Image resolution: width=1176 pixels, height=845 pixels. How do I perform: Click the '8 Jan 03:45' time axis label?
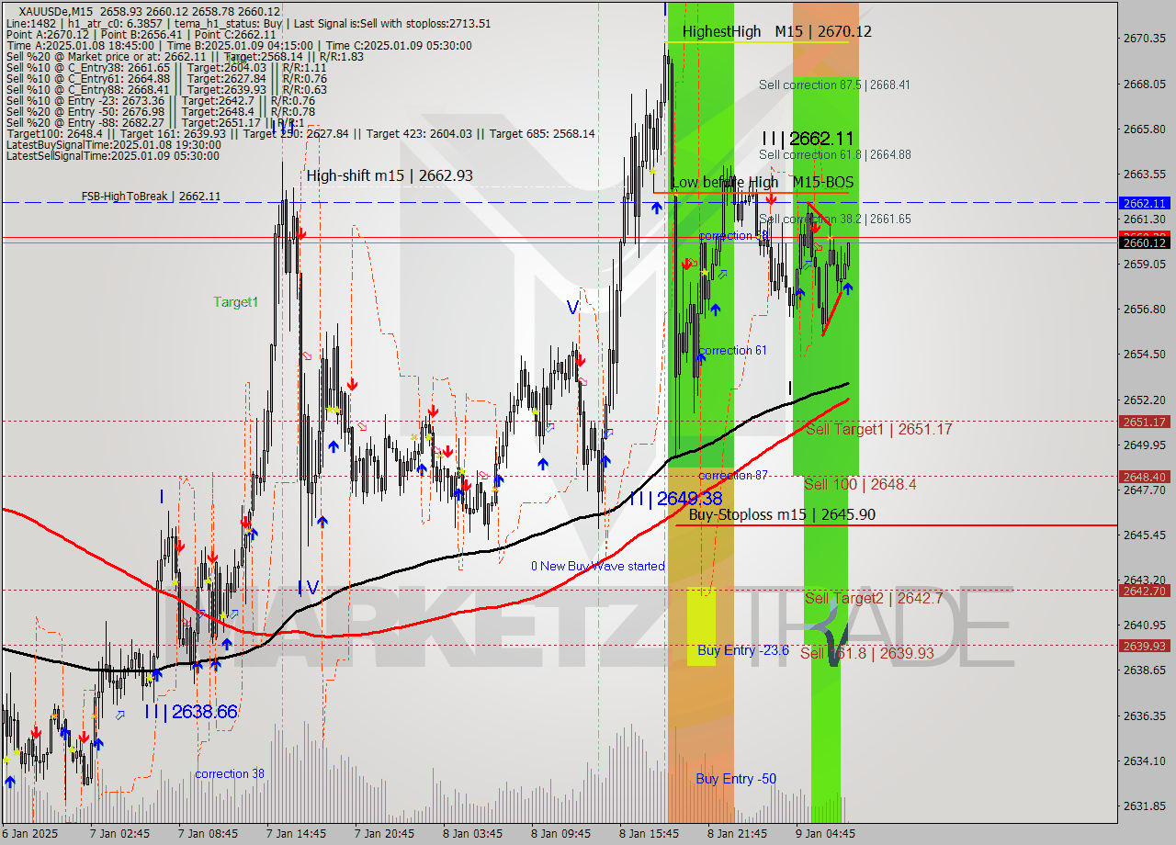472,834
